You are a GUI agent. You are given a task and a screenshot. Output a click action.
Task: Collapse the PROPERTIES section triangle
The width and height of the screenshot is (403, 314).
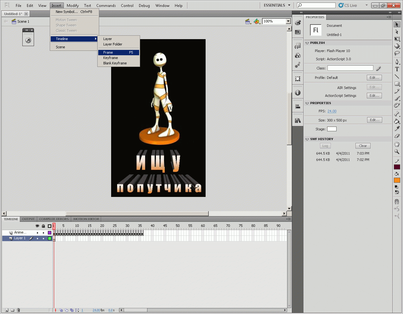(x=307, y=103)
